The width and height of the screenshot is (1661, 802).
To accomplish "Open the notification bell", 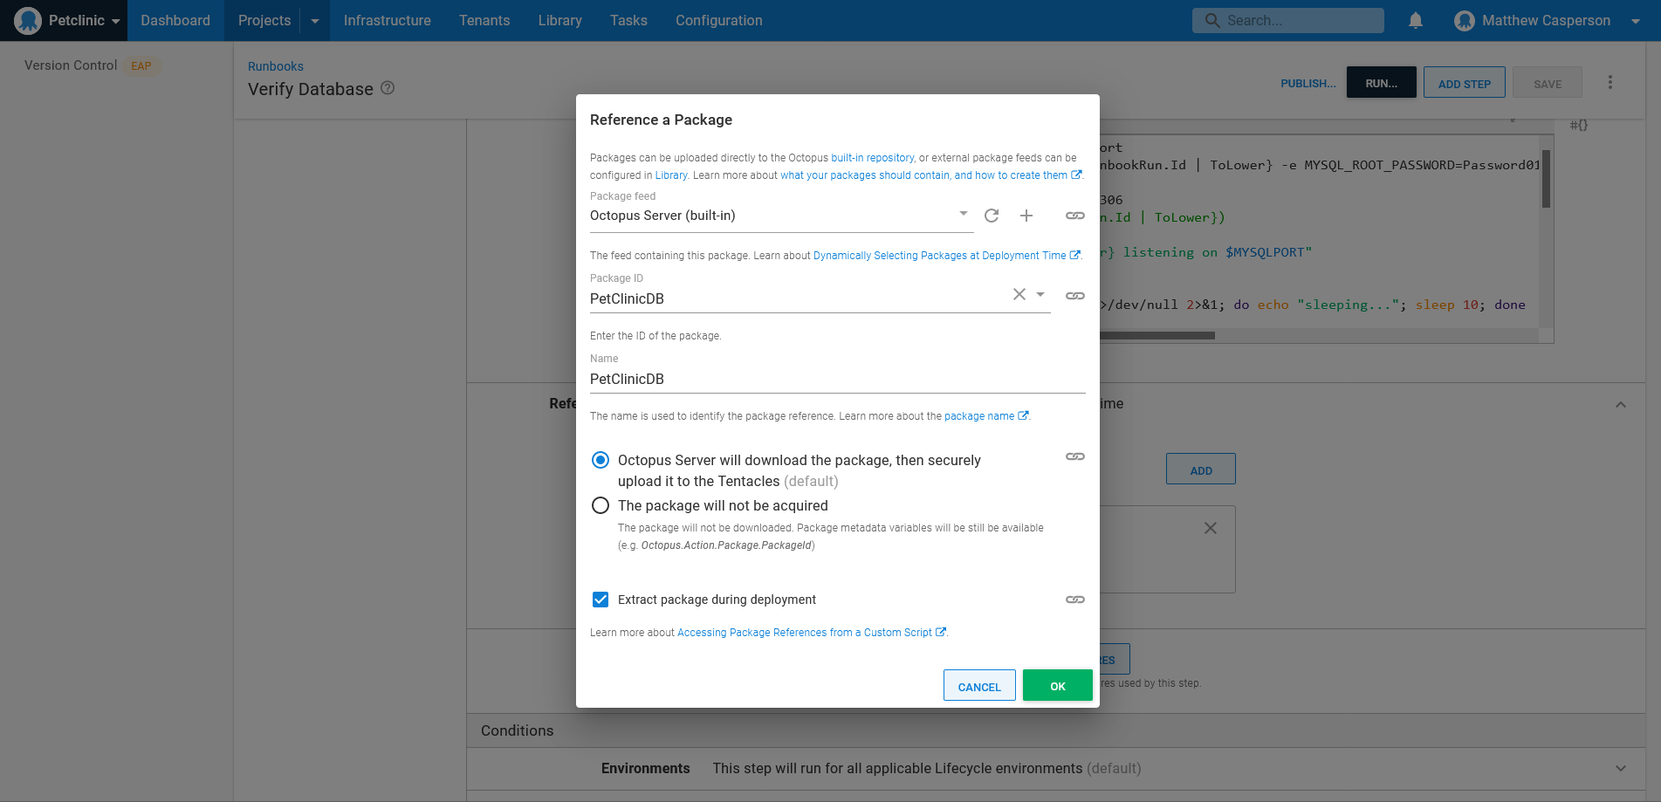I will (x=1415, y=19).
